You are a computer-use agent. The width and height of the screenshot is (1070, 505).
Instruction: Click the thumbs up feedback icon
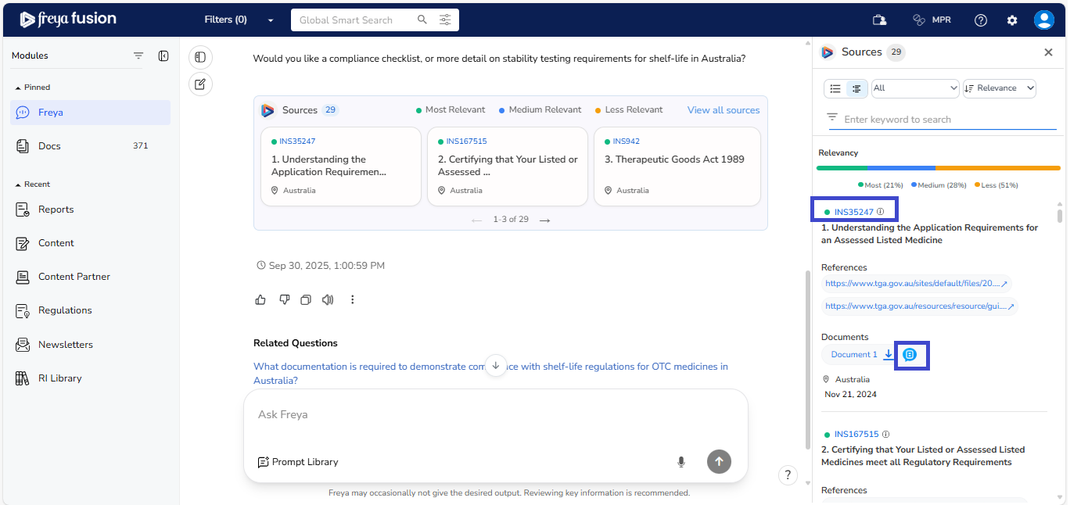(x=260, y=299)
